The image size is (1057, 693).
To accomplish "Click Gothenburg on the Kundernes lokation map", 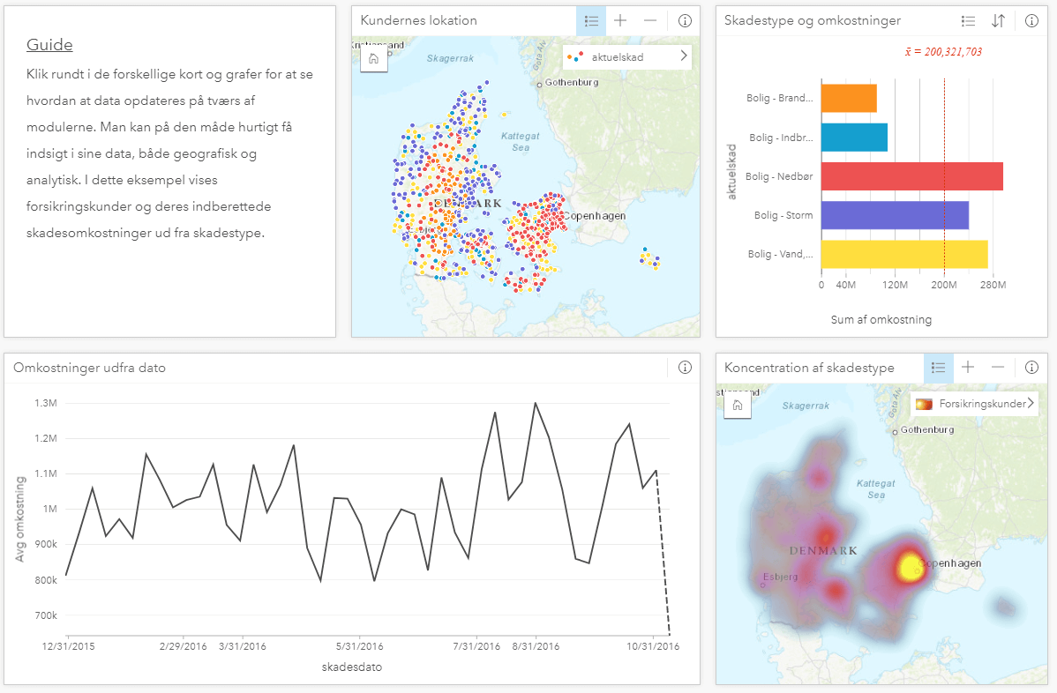I will click(x=572, y=82).
